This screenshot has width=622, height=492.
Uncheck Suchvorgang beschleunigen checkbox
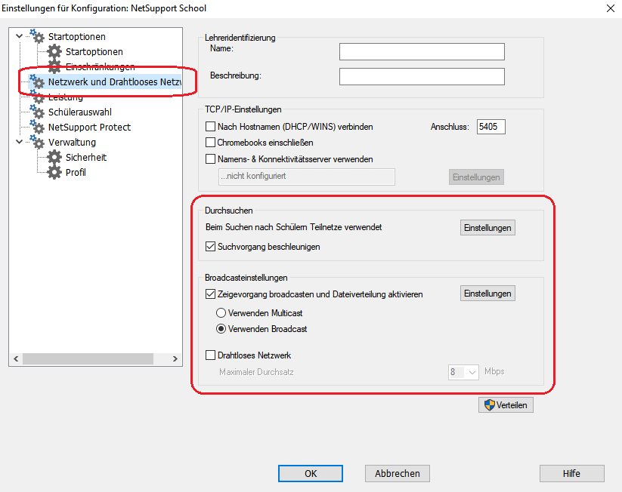point(211,247)
